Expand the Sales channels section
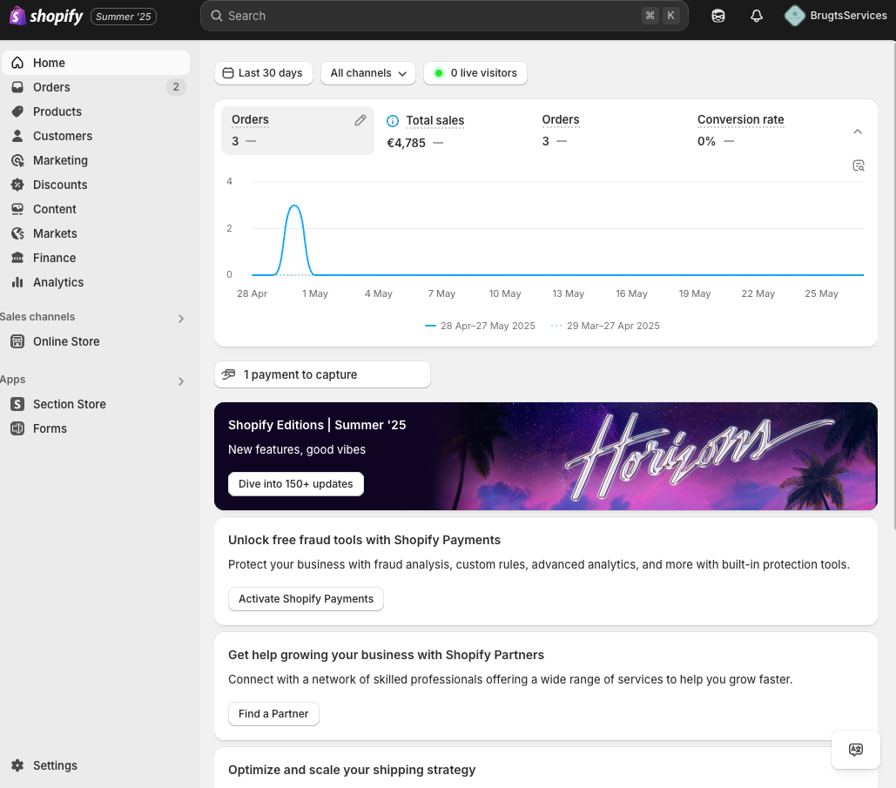 181,318
